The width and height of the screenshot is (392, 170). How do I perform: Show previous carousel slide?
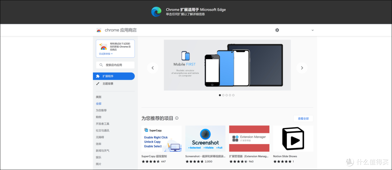pos(152,68)
